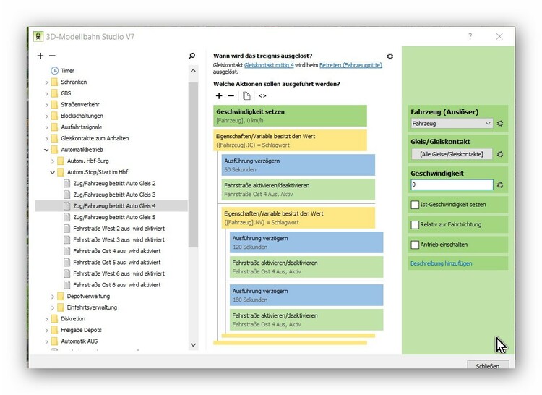This screenshot has width=542, height=395.
Task: Check Antrieb einschalten option
Action: tap(415, 245)
